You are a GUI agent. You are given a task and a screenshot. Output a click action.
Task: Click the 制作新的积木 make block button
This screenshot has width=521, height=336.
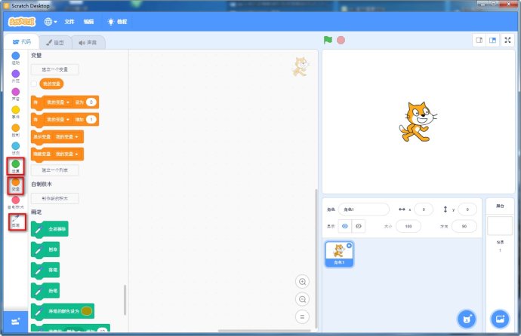[x=55, y=198]
